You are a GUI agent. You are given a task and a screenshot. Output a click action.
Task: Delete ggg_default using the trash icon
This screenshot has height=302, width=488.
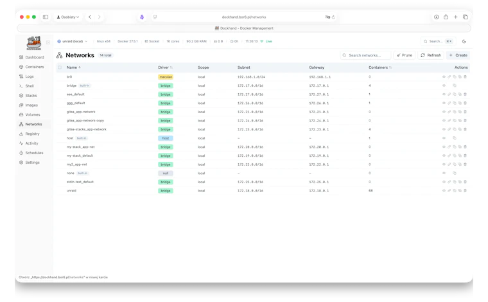point(466,103)
